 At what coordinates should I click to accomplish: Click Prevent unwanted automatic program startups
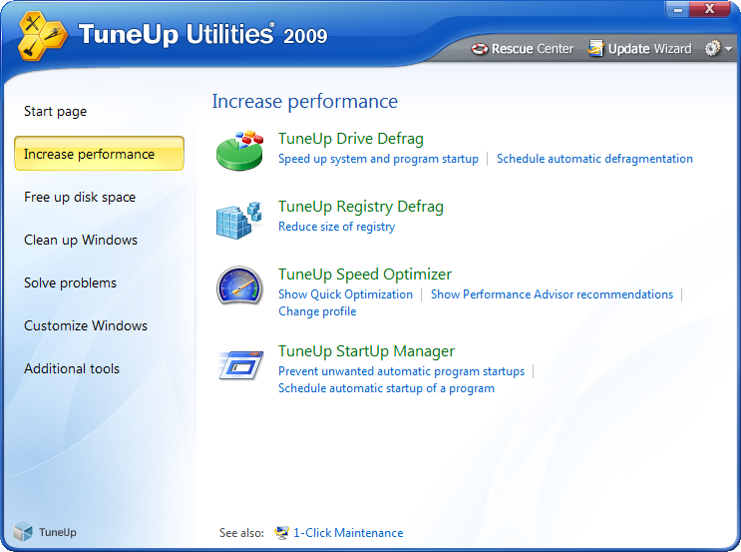[401, 371]
